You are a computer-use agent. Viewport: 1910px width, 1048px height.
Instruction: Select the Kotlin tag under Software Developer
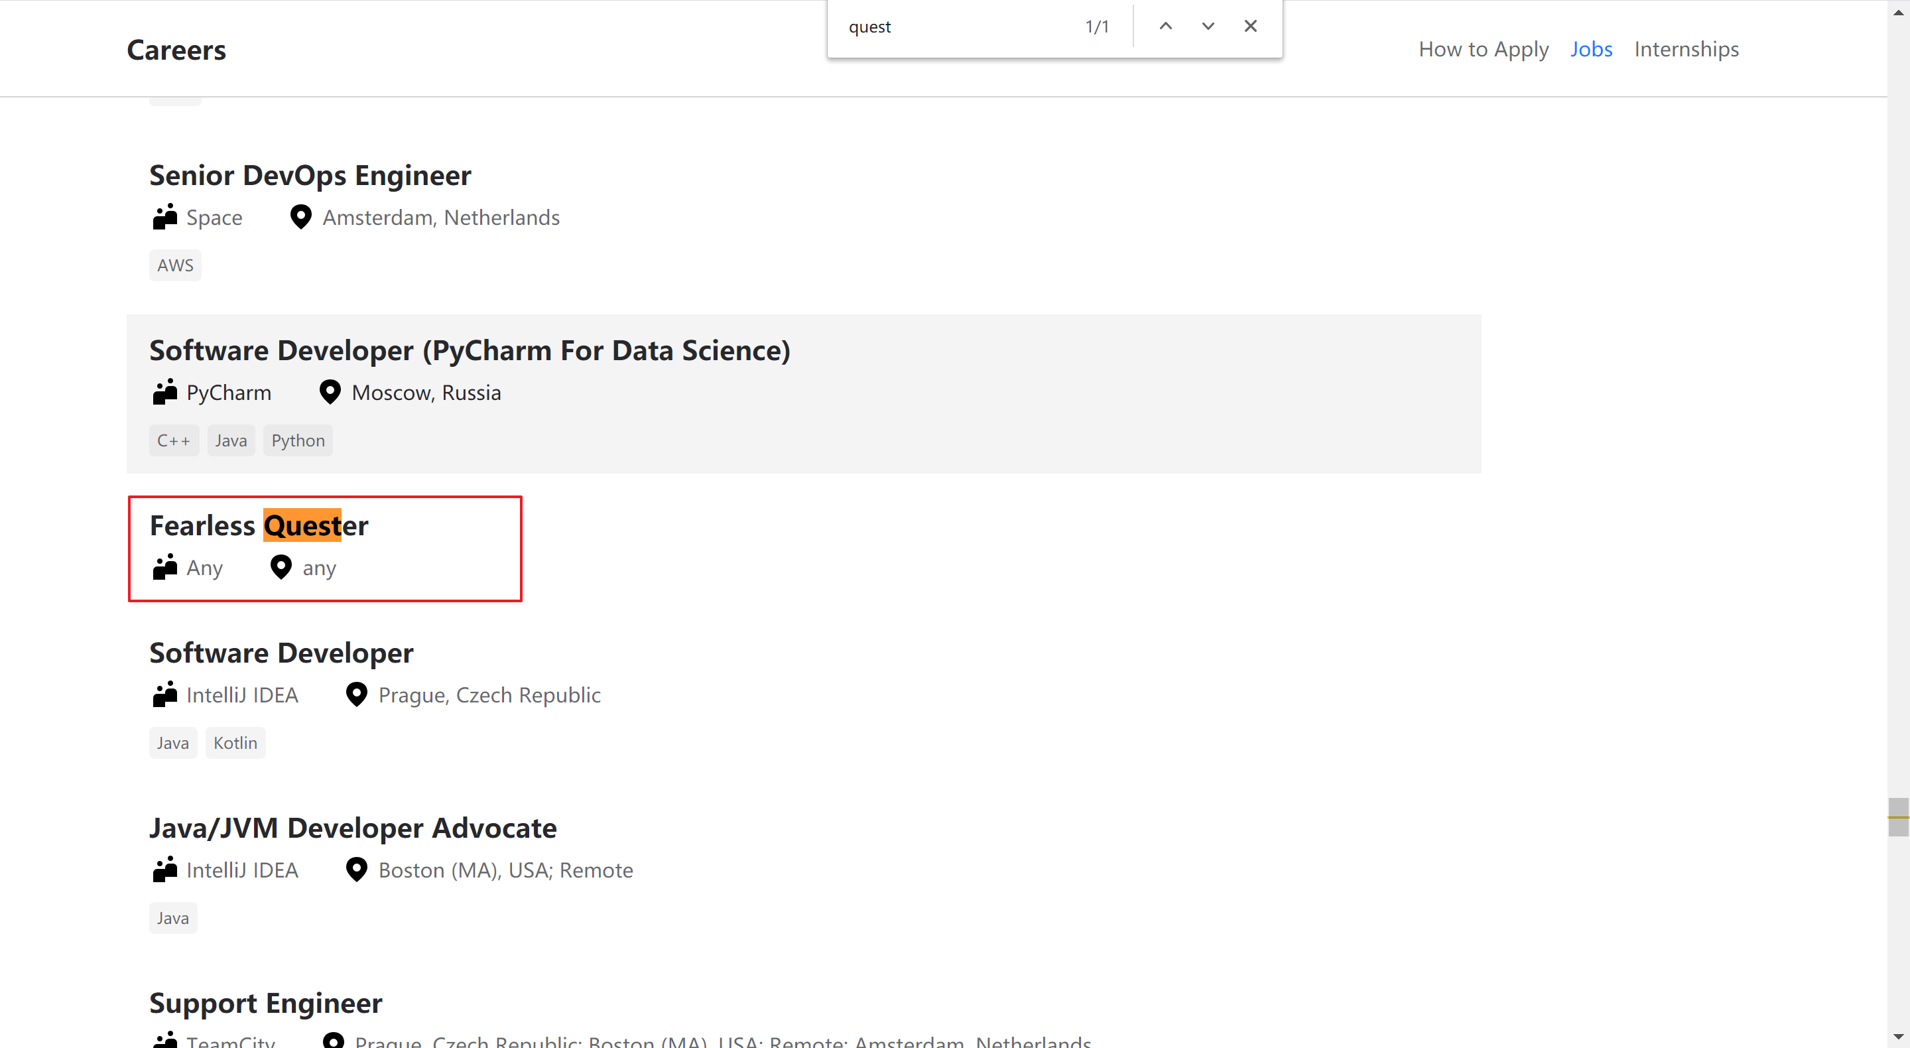pyautogui.click(x=235, y=743)
